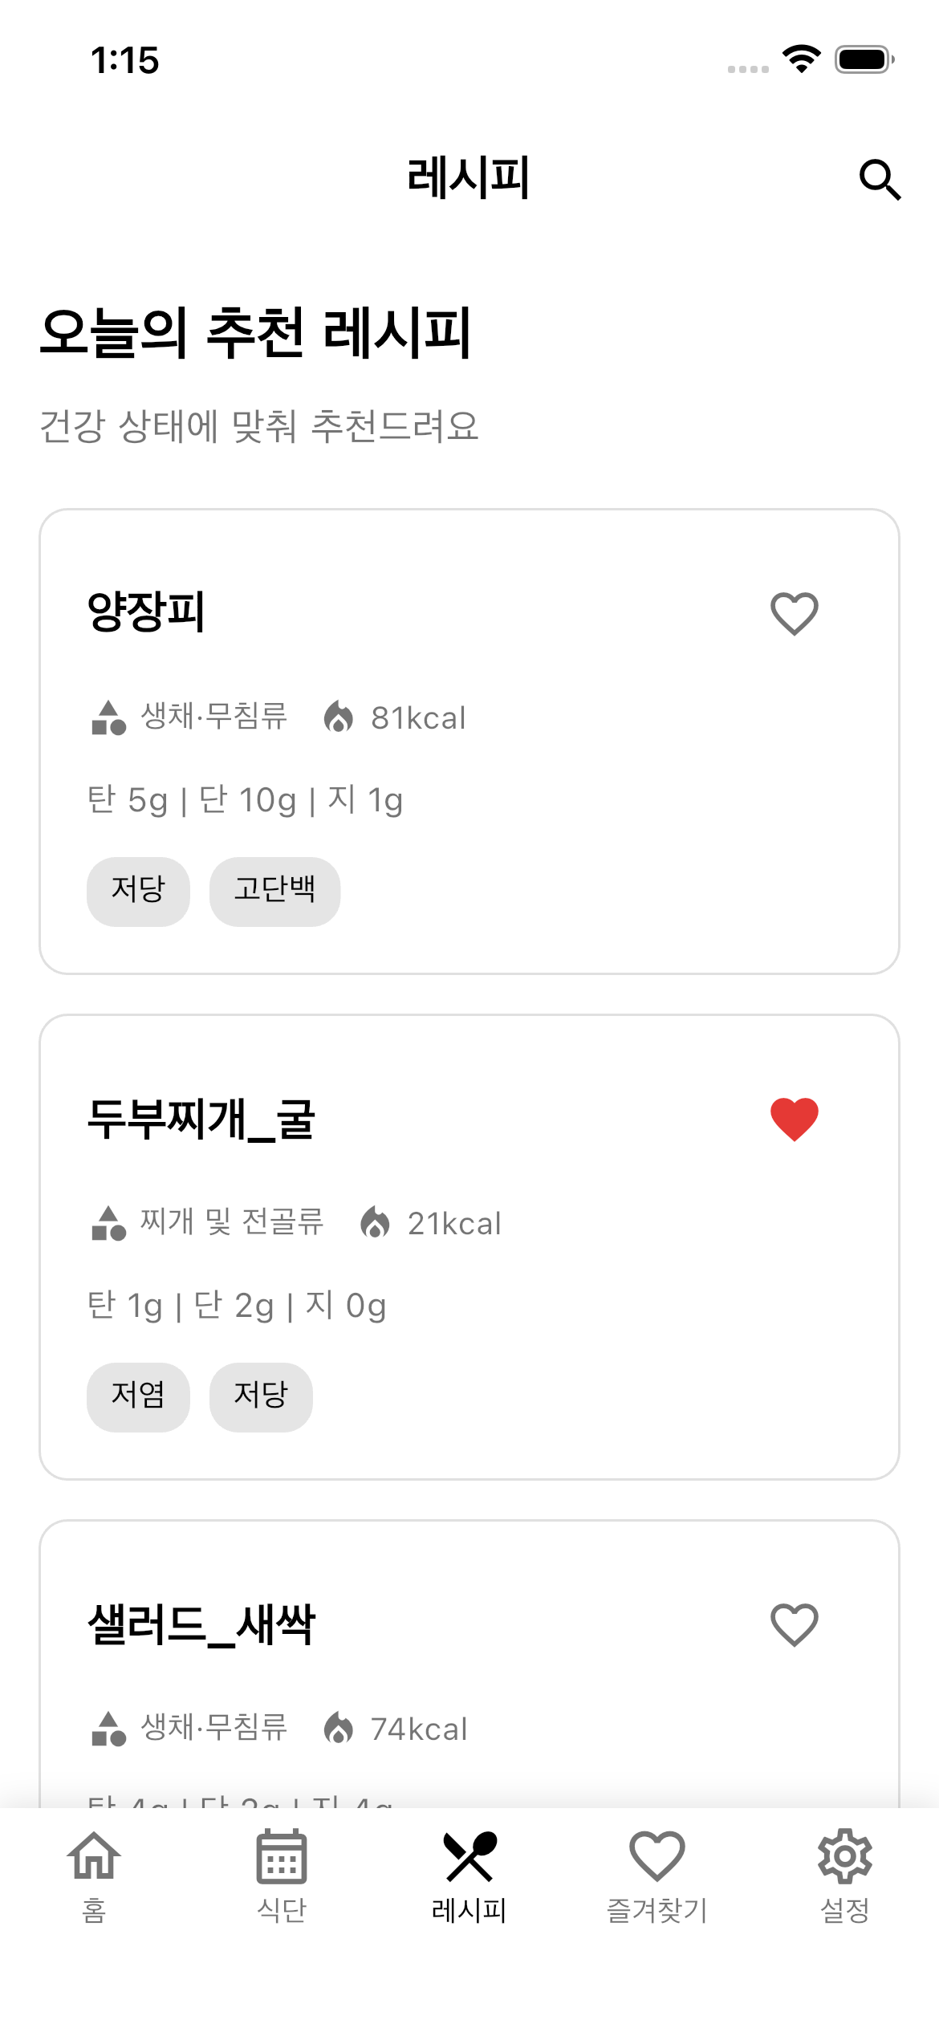Click the 찌개 및 전골류 category icon
This screenshot has width=939, height=2032.
tap(108, 1223)
